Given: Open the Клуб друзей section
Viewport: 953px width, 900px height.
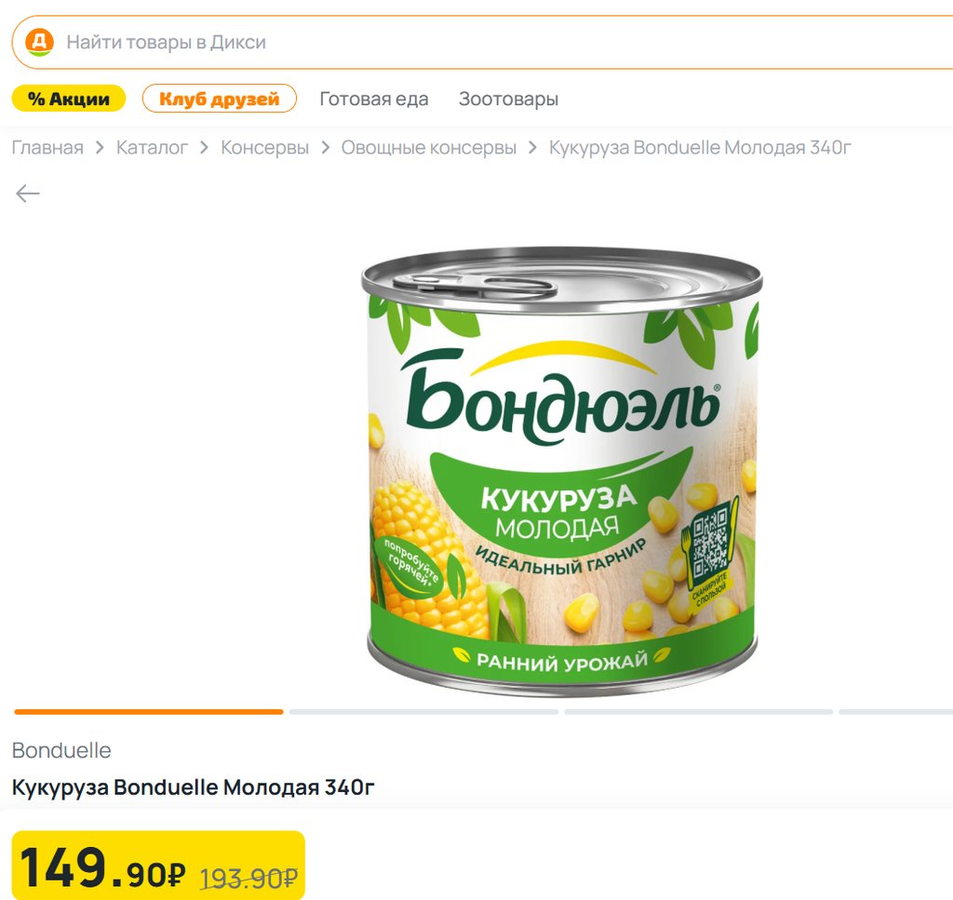Looking at the screenshot, I should (219, 99).
